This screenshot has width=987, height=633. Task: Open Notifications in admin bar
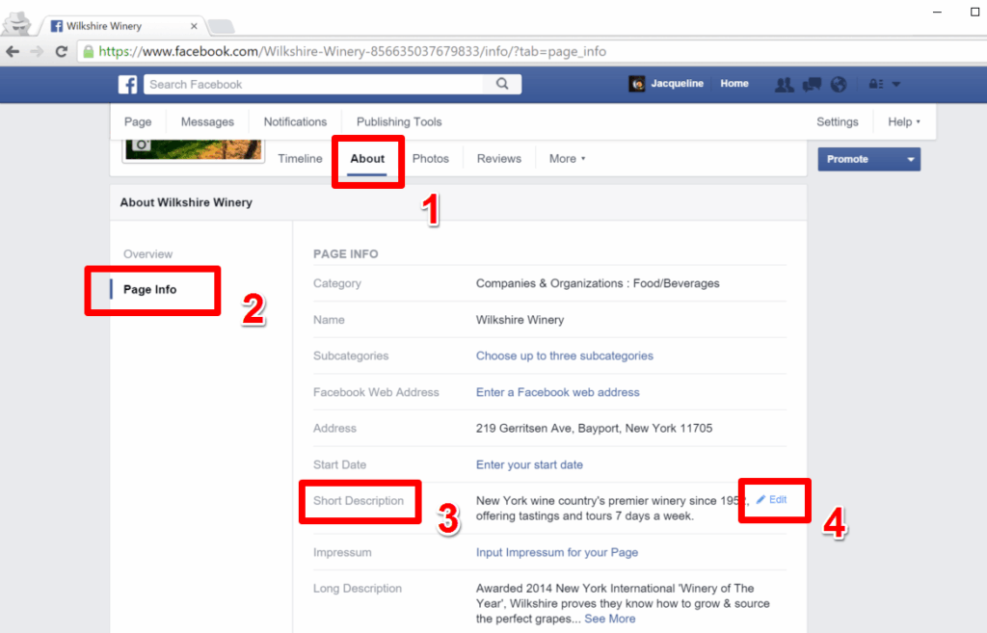point(295,122)
